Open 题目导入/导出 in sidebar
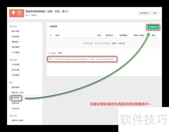Screen dimensions: 169x132 [18, 93]
